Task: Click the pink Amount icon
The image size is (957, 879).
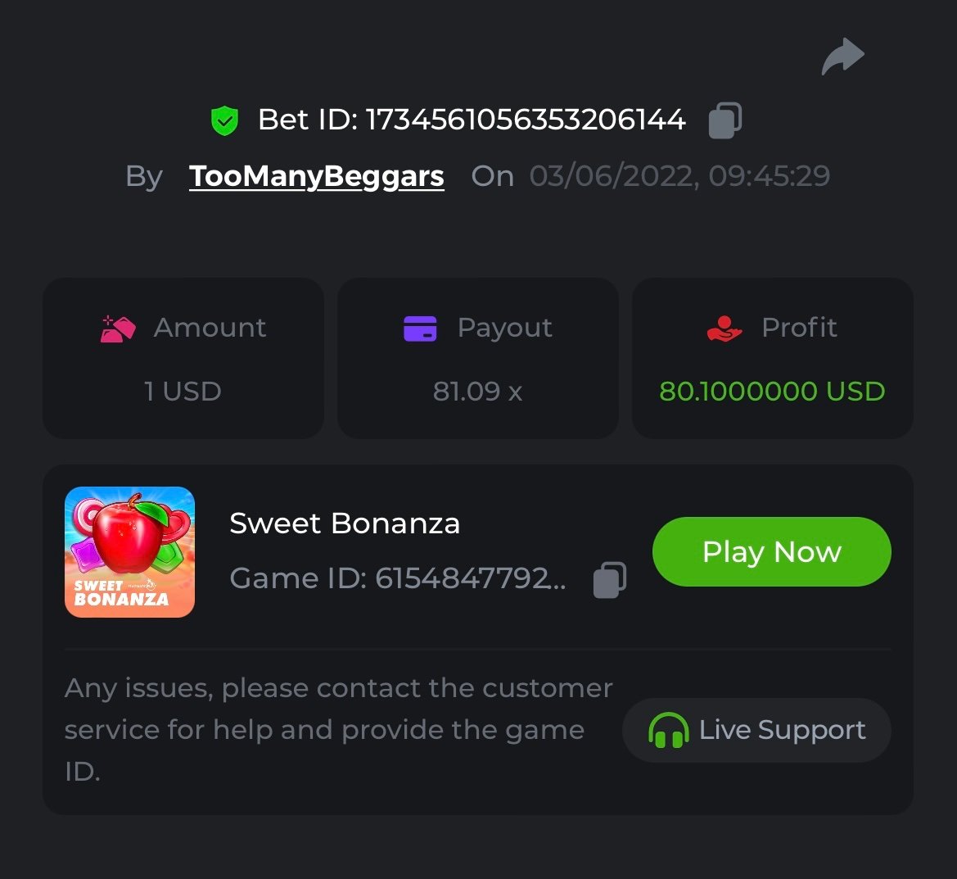Action: pos(118,328)
